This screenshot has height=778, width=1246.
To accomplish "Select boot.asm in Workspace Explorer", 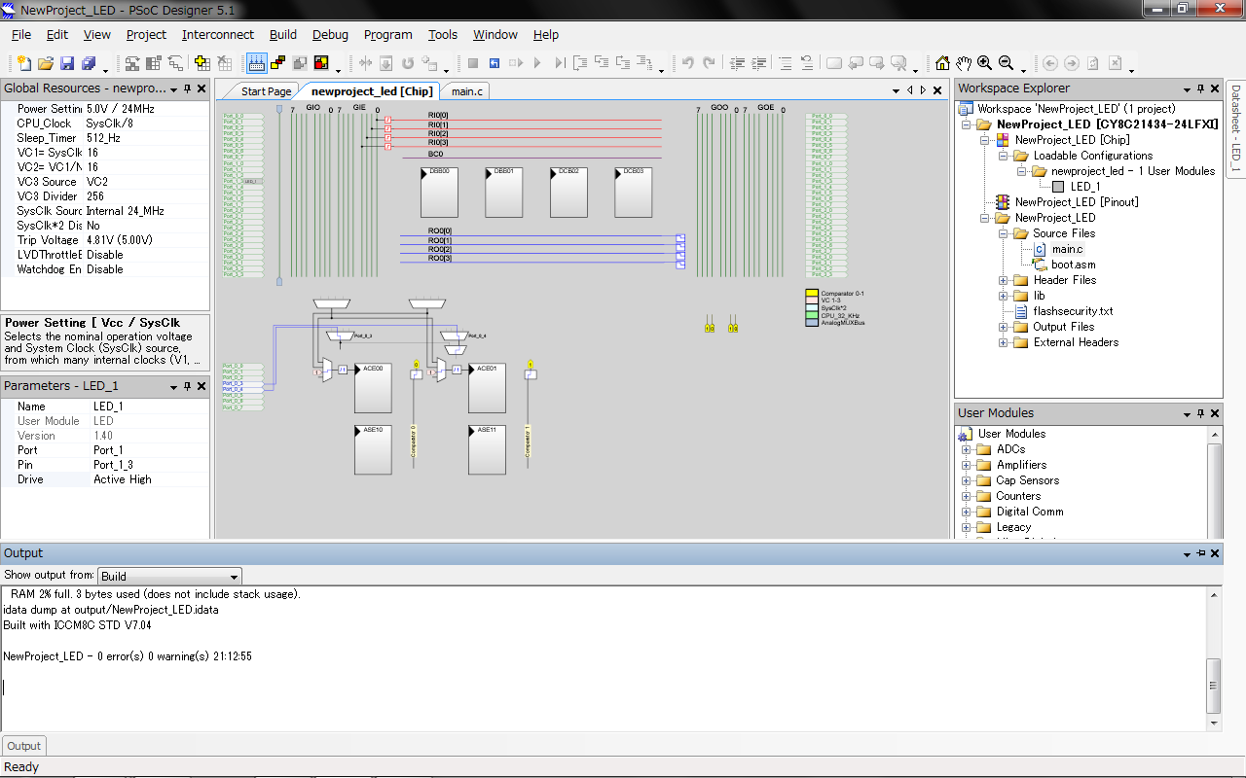I will pos(1073,265).
